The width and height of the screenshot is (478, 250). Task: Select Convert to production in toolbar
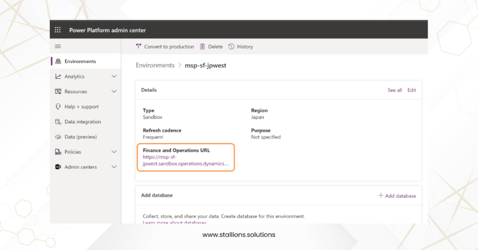pyautogui.click(x=165, y=47)
